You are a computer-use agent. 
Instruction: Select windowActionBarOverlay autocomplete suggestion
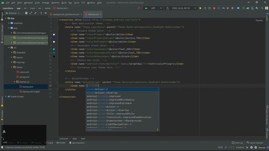pyautogui.click(x=122, y=93)
